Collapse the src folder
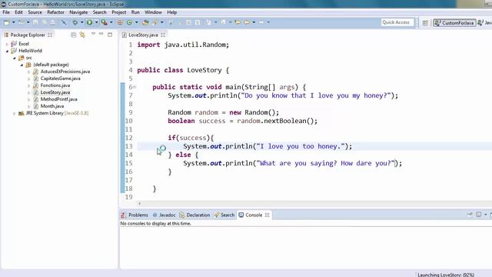The width and height of the screenshot is (492, 277). [14, 58]
